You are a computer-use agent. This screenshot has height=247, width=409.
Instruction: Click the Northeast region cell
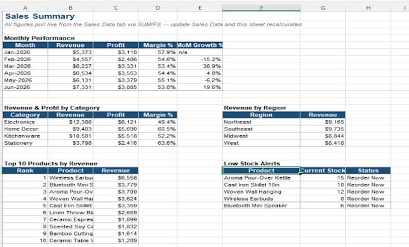pyautogui.click(x=262, y=122)
